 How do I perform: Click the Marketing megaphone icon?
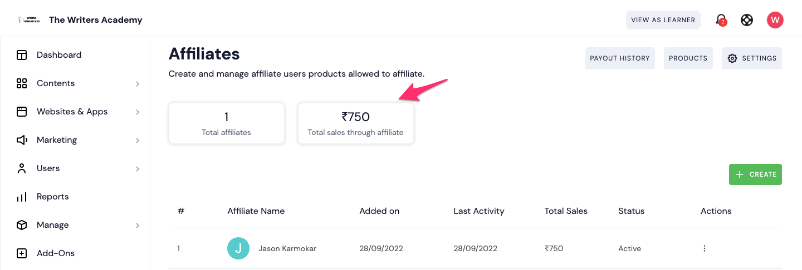(x=22, y=140)
